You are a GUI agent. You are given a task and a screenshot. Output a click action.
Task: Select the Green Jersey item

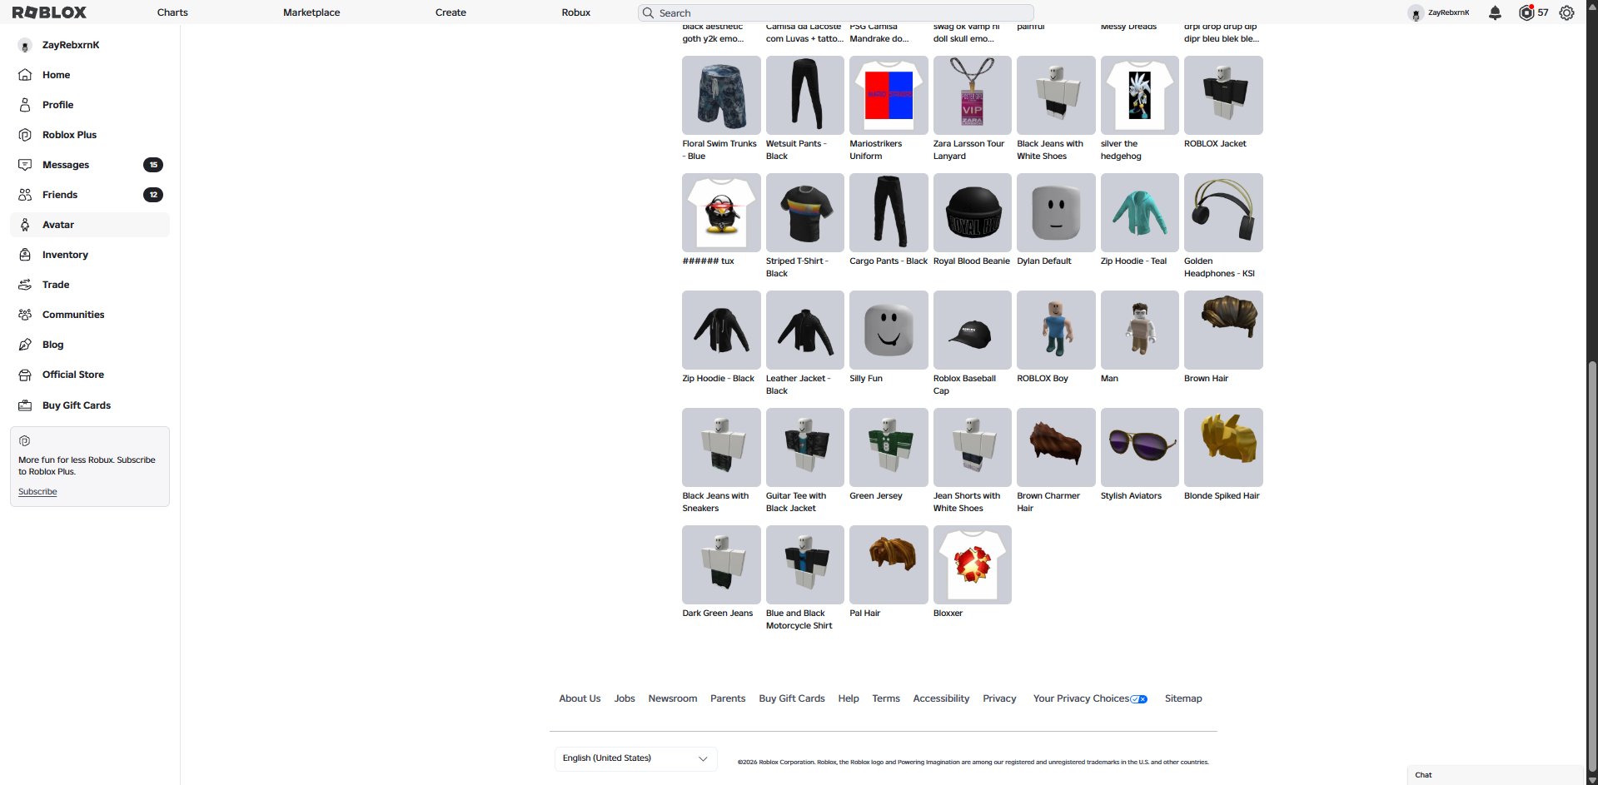[889, 447]
